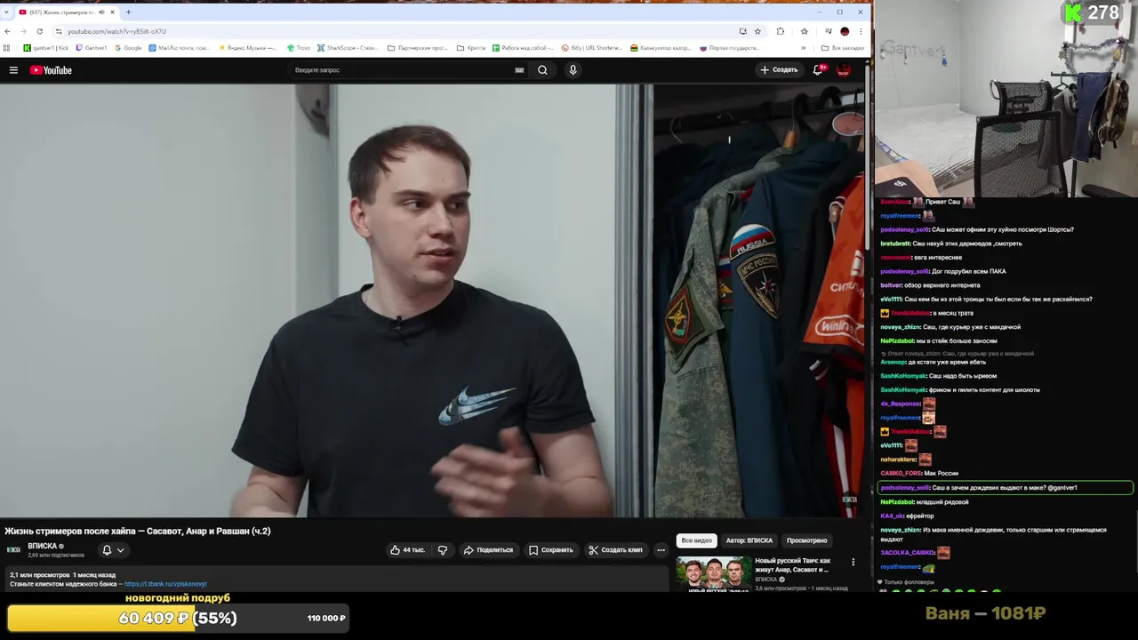
Task: Open the Калькулятор bookmark
Action: [661, 48]
